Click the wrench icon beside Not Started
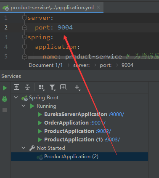Image resolution: width=159 pixels, height=178 pixels. pos(32,148)
